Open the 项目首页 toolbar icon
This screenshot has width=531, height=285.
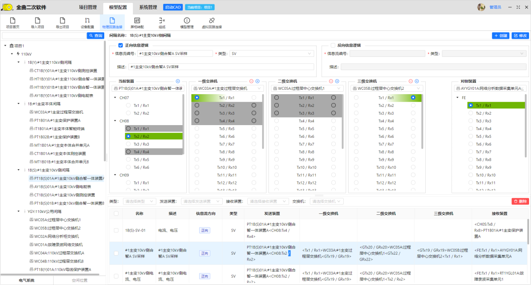12,23
